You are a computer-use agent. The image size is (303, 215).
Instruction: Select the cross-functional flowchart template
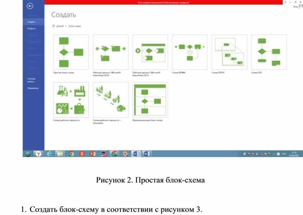[150, 100]
